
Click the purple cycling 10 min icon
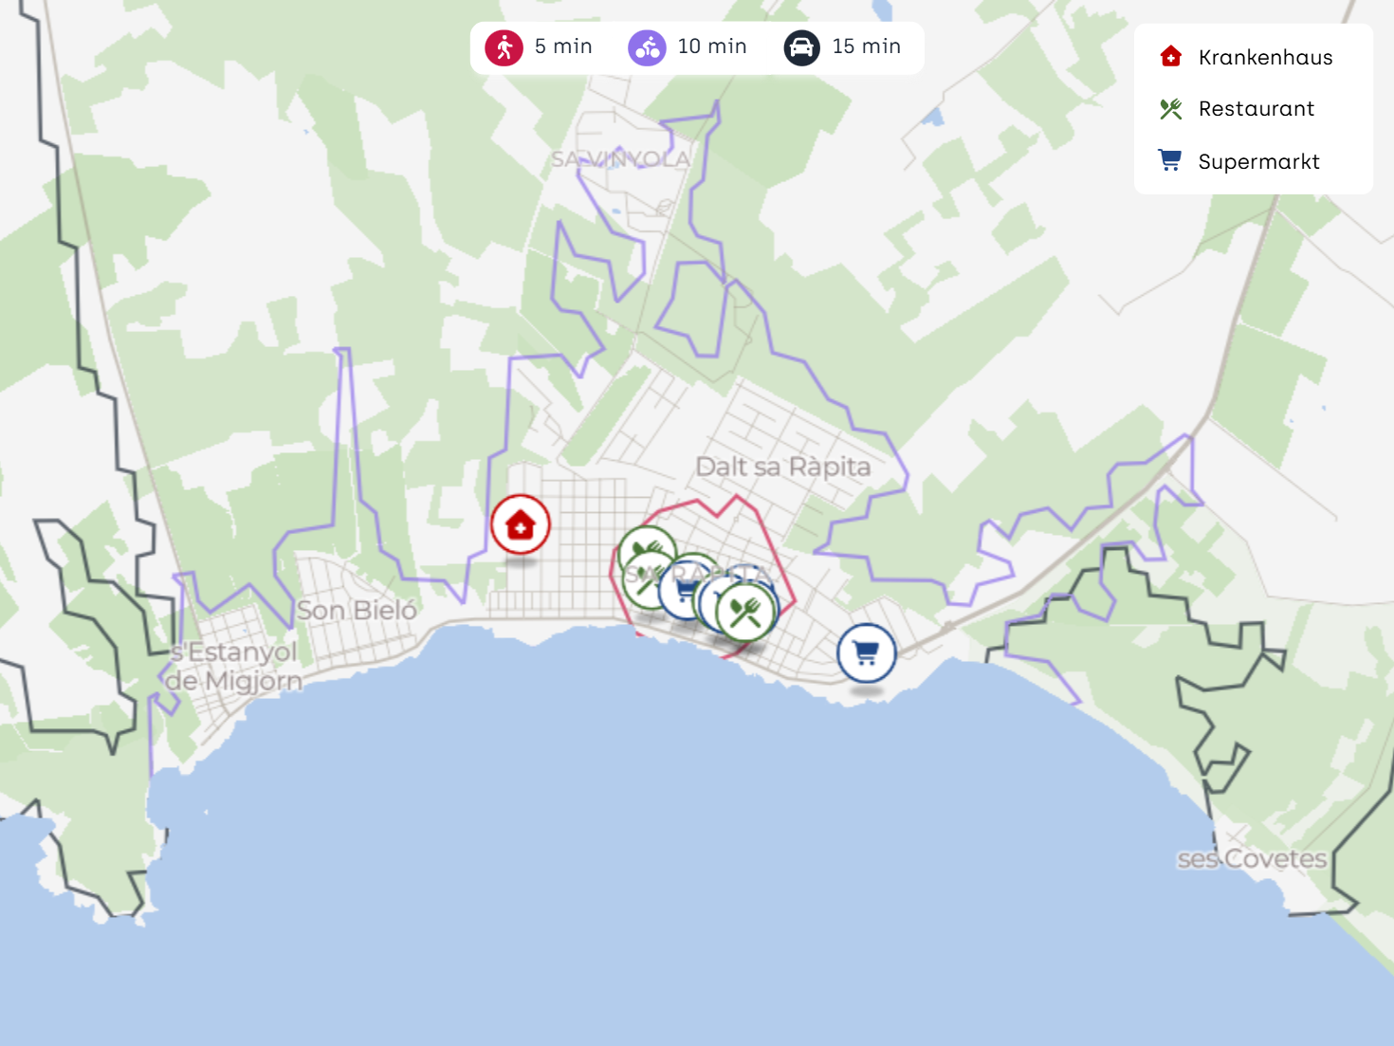pyautogui.click(x=647, y=47)
